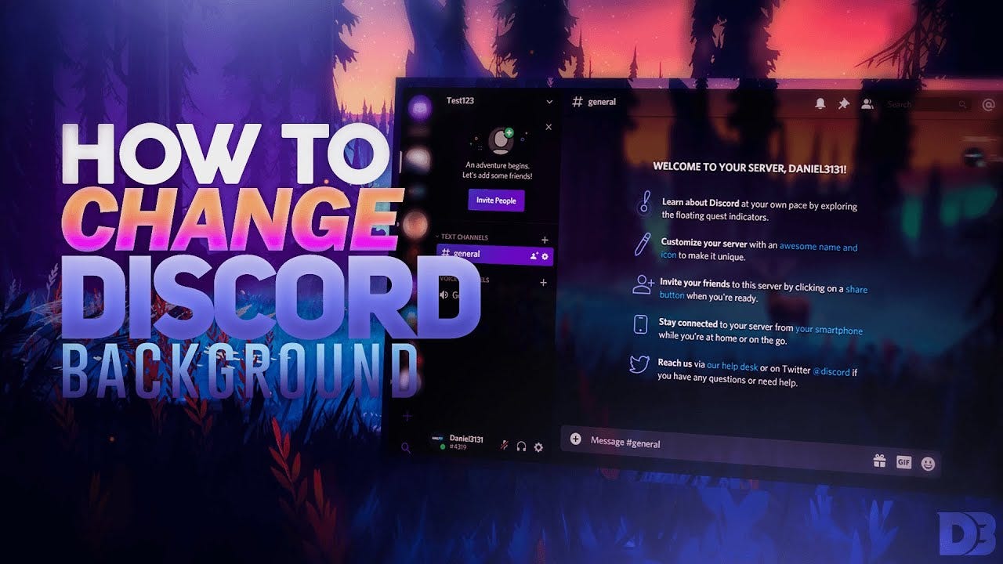Open the emoji picker smiley

929,464
